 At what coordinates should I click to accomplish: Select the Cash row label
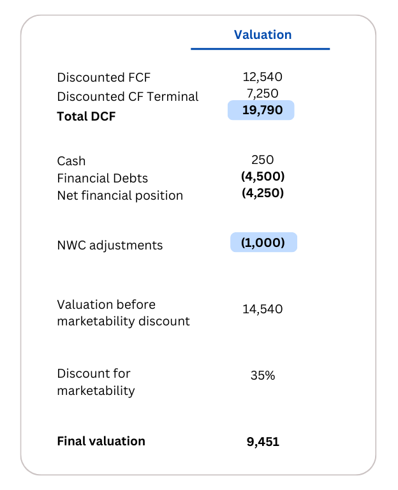[71, 161]
